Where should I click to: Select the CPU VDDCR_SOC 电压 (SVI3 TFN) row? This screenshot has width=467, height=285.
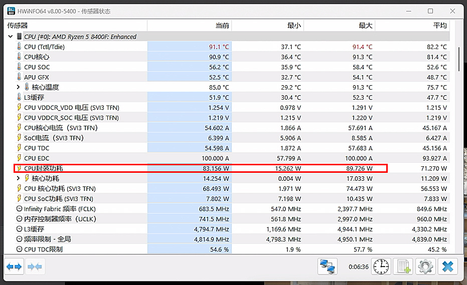click(232, 118)
